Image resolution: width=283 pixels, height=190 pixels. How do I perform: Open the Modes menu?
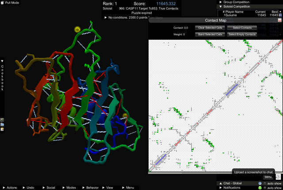coord(69,188)
